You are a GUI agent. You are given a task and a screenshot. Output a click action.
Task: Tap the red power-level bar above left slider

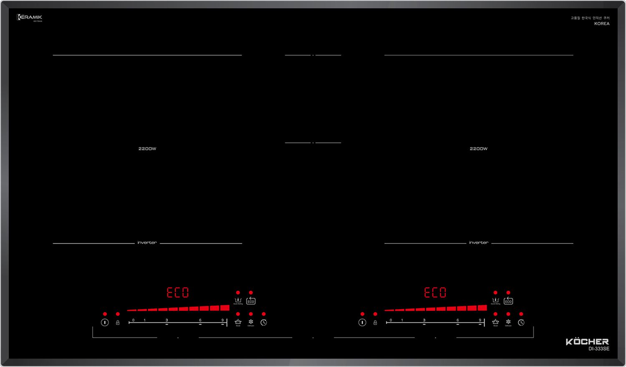click(x=178, y=308)
